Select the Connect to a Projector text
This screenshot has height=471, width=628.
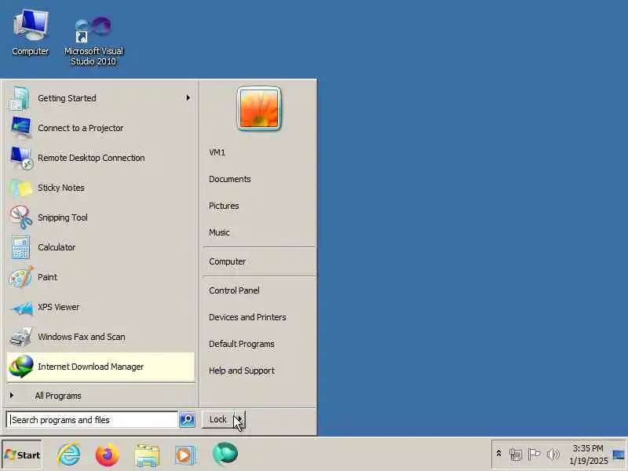click(81, 128)
